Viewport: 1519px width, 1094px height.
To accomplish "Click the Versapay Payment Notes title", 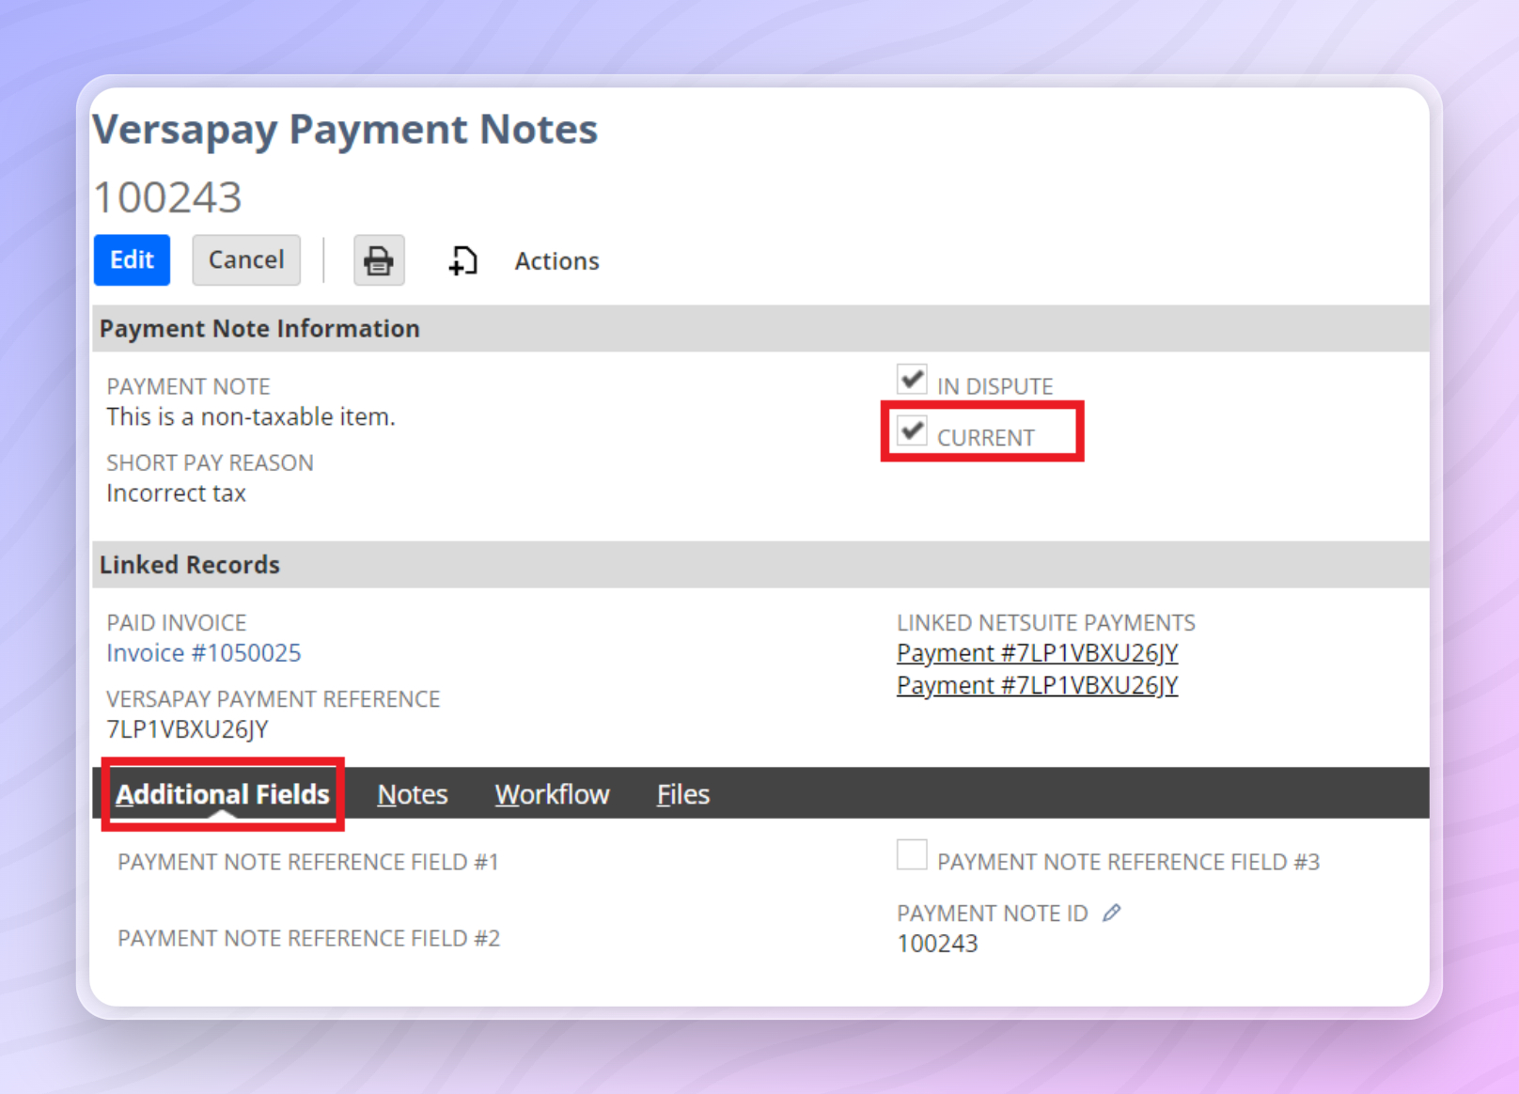I will click(x=345, y=130).
